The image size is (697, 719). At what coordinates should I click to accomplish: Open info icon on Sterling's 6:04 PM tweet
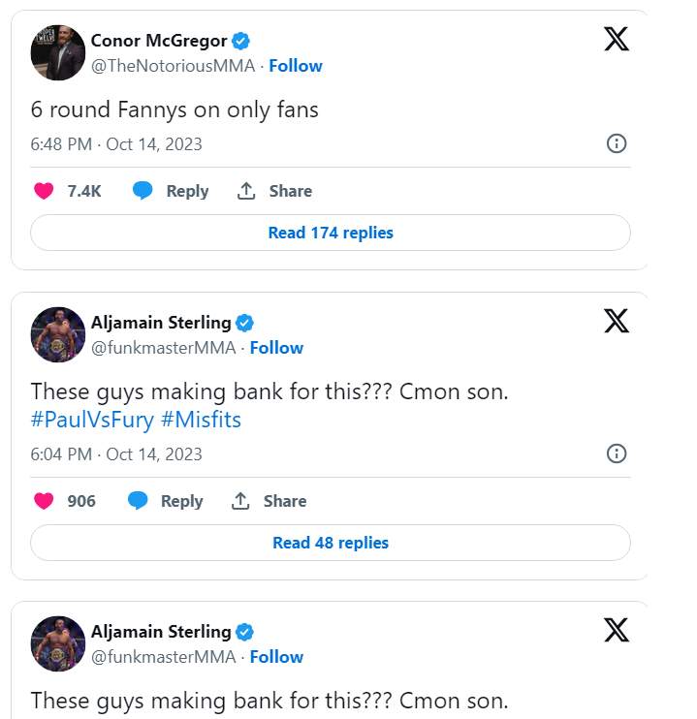(x=616, y=453)
